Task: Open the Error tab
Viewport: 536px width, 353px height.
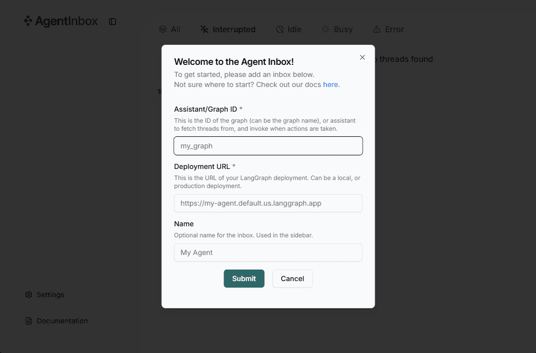Action: point(388,29)
